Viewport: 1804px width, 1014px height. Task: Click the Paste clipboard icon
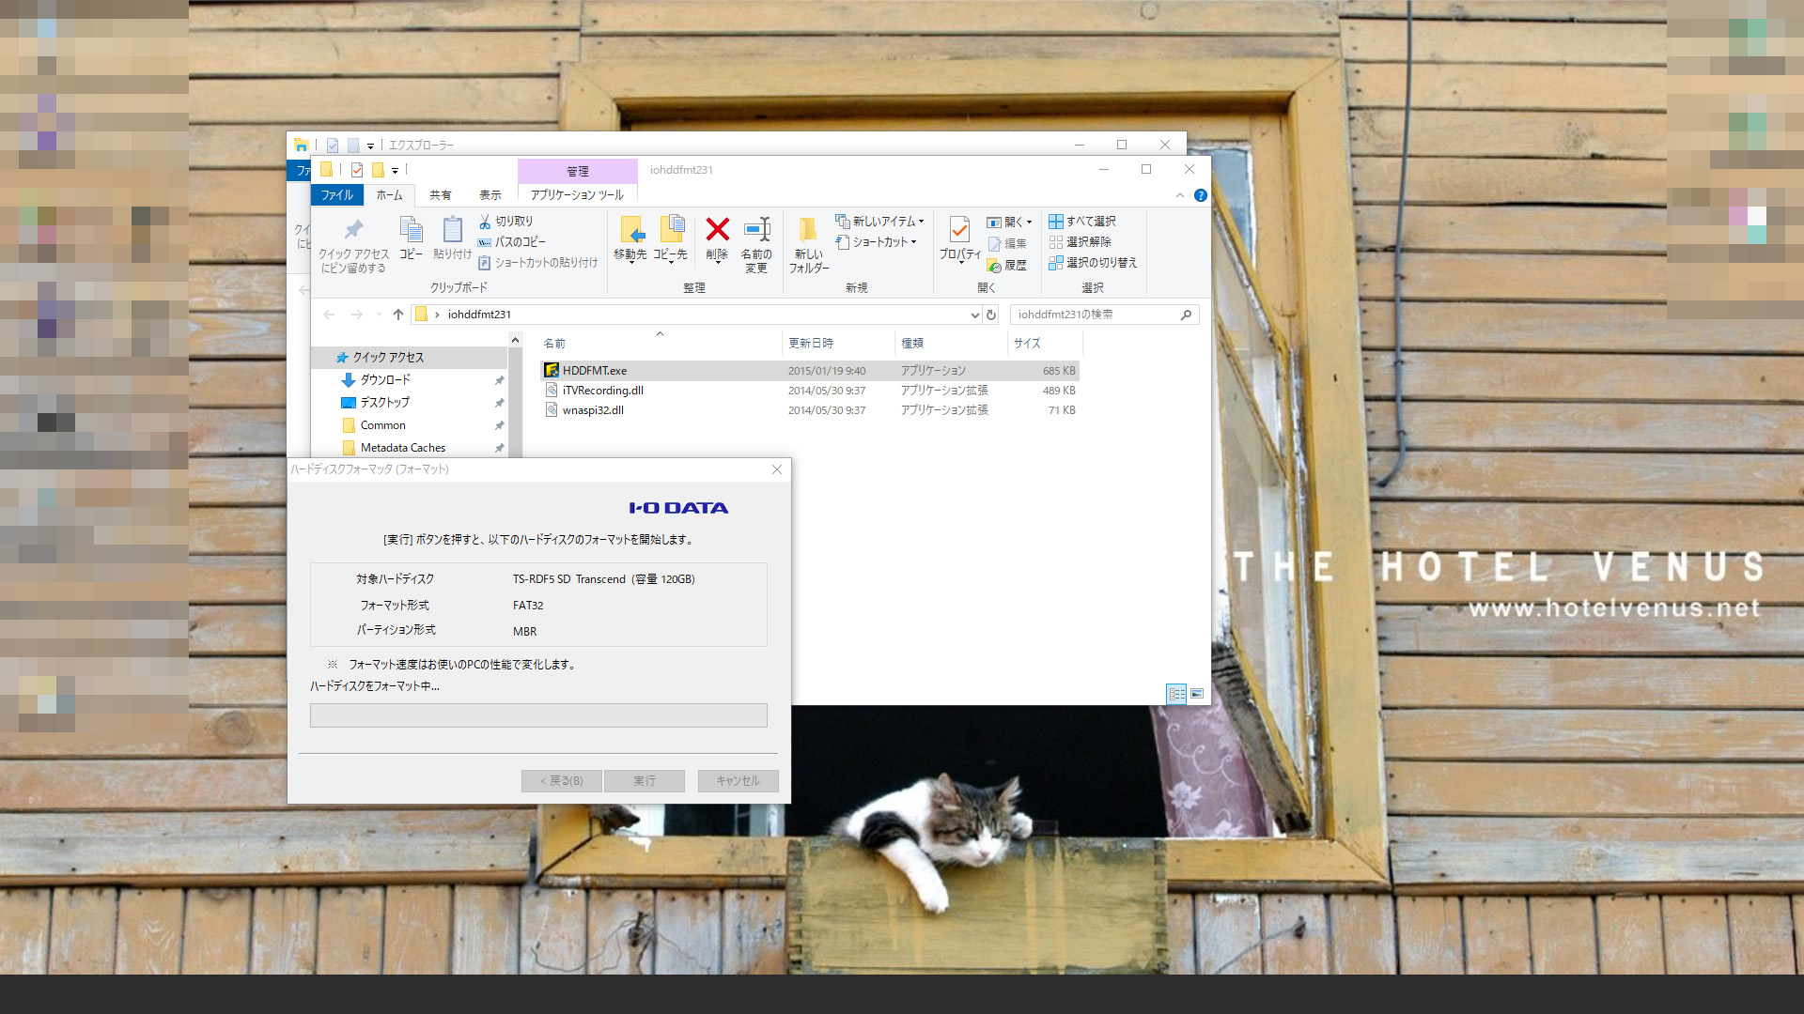(x=452, y=230)
